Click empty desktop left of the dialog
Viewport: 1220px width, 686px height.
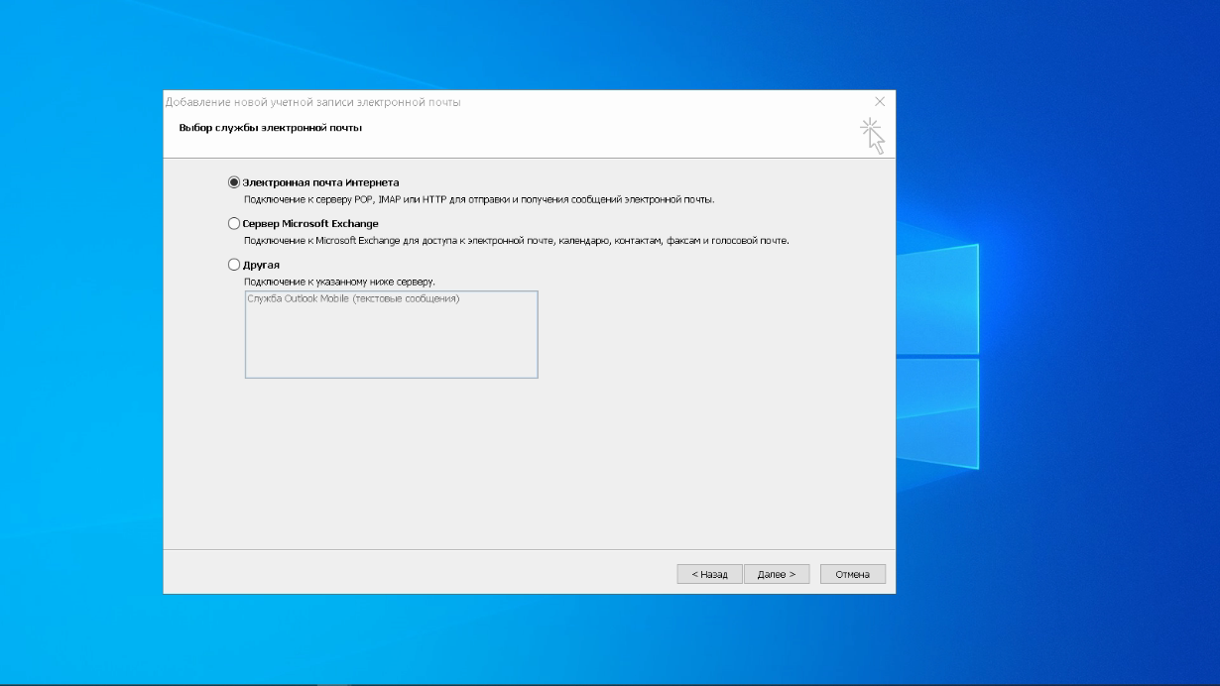tap(79, 347)
